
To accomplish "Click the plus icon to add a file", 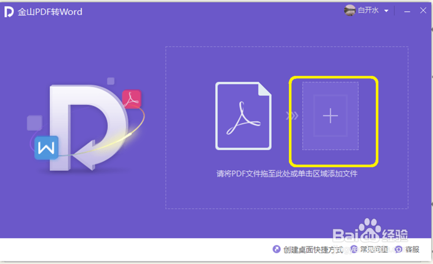I will tap(331, 116).
